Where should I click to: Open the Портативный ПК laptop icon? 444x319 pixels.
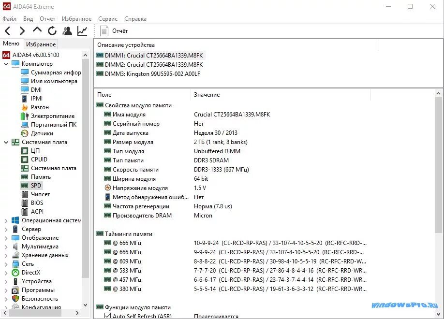click(x=25, y=125)
